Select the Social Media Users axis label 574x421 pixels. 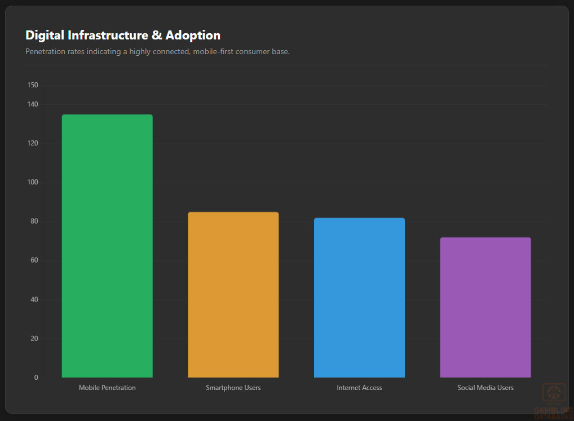tap(485, 388)
